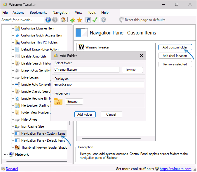197x172 pixels.
Task: Click the folder icon preview in dialog
Action: [x=58, y=101]
